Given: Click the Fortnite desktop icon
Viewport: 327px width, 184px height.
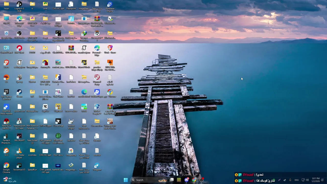Looking at the screenshot, I should tap(71, 20).
